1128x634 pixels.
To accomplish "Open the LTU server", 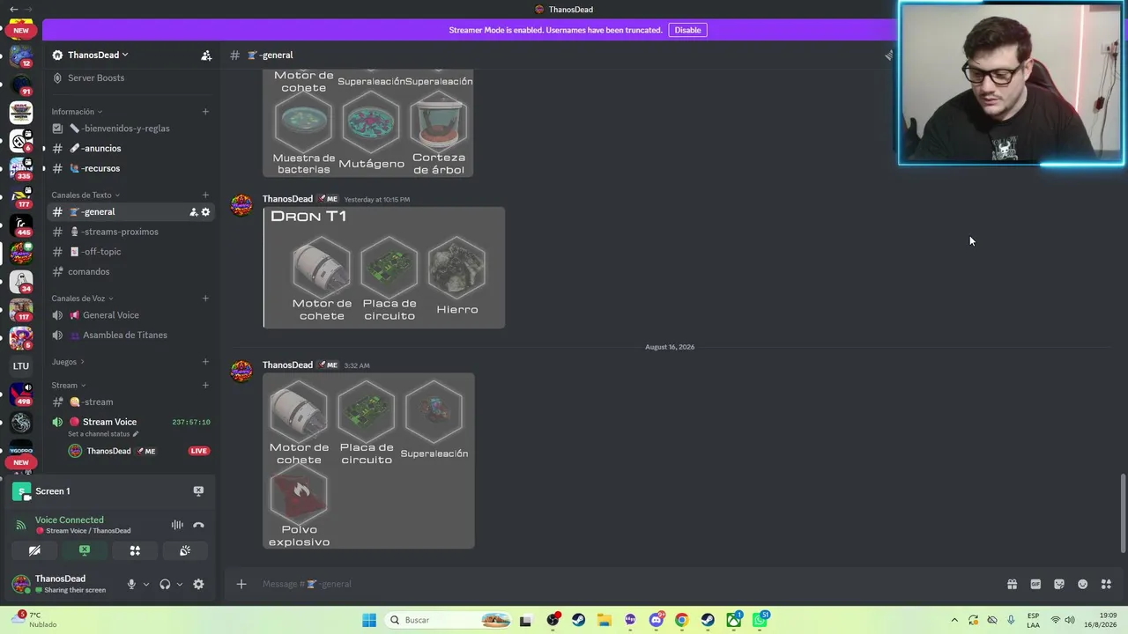I will point(21,365).
